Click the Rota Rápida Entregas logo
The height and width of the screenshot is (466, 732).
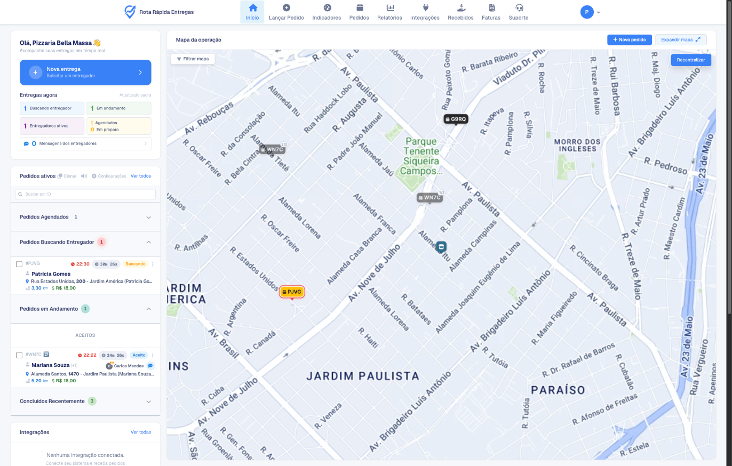tap(159, 12)
